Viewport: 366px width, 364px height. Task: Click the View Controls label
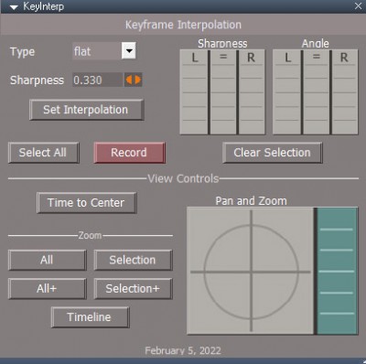(183, 178)
